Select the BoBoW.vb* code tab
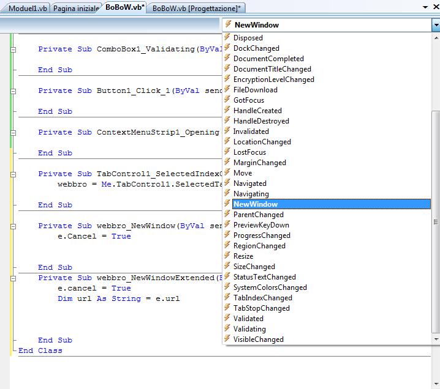Screen dimensions: 440x389 coord(124,7)
